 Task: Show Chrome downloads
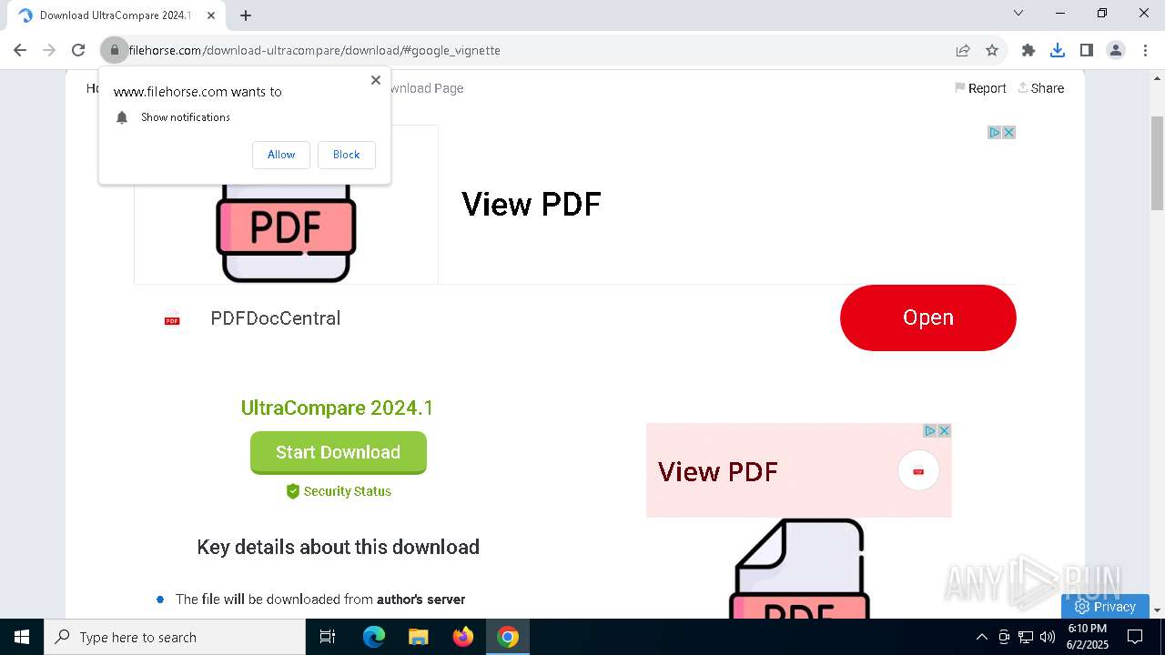[x=1058, y=50]
